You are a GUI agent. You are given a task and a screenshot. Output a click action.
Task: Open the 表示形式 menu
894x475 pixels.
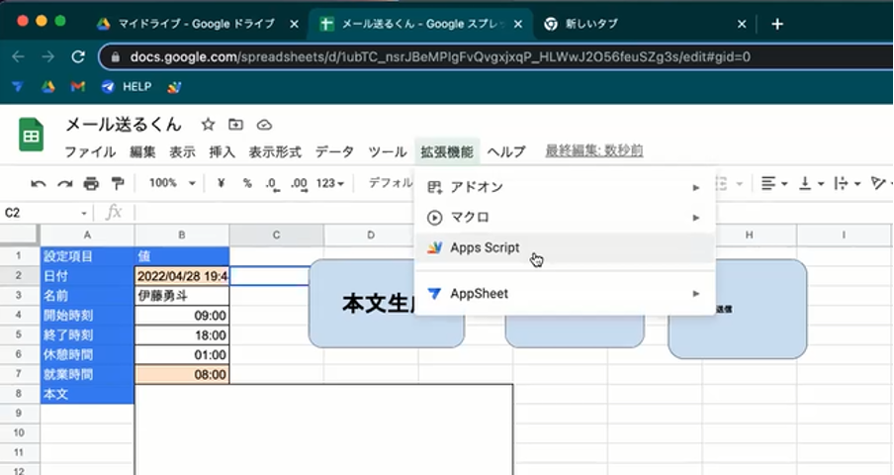[x=275, y=151]
